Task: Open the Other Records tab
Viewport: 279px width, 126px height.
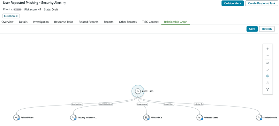Action: click(128, 22)
